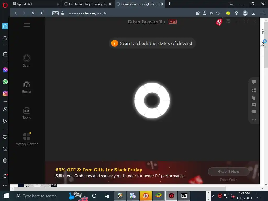268x201 pixels.
Task: Click the red discount tag icon
Action: coord(219,22)
